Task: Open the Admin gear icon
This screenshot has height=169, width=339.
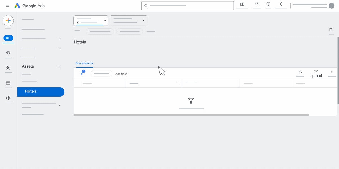Action: point(8,98)
